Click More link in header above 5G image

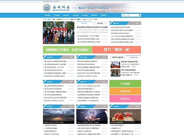point(104,106)
